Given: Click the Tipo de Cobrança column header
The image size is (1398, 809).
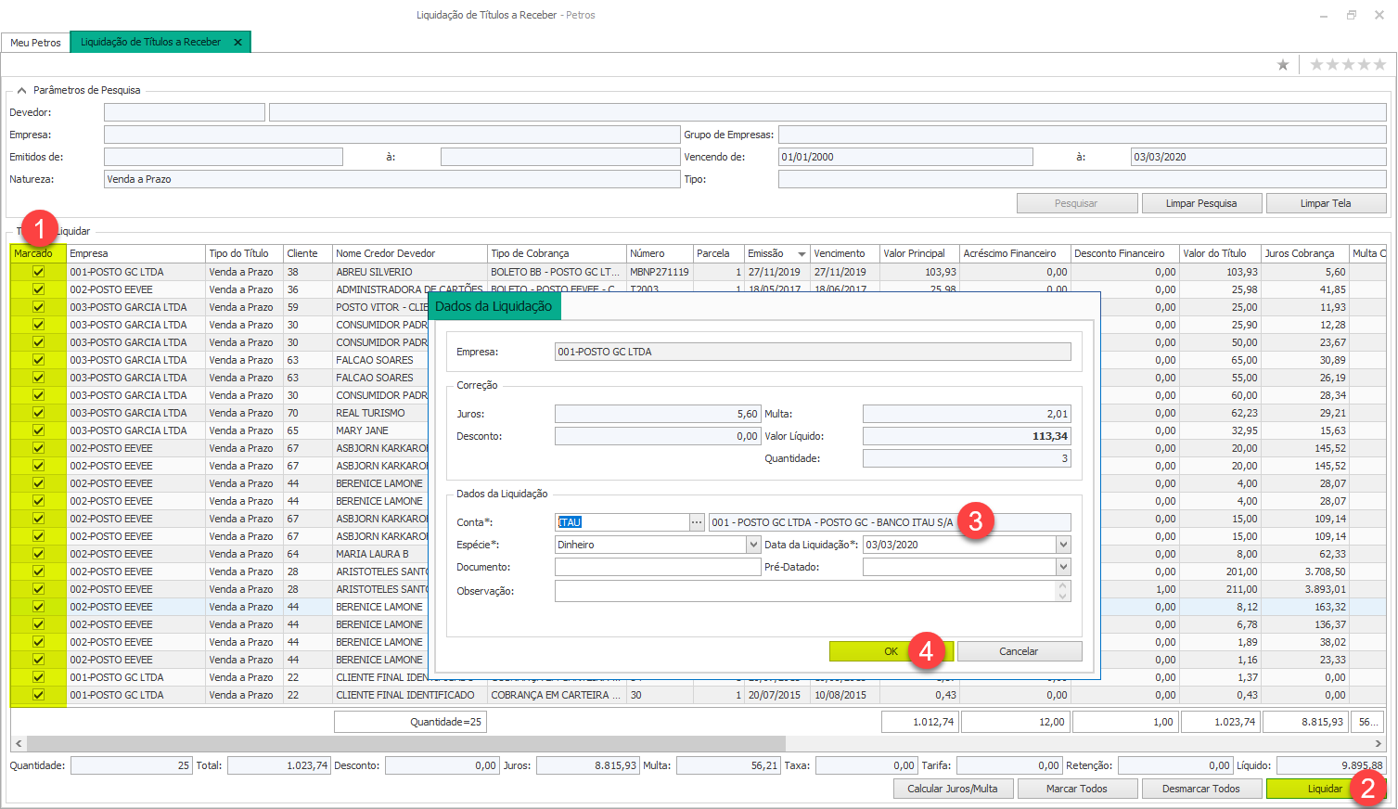Looking at the screenshot, I should click(x=557, y=253).
